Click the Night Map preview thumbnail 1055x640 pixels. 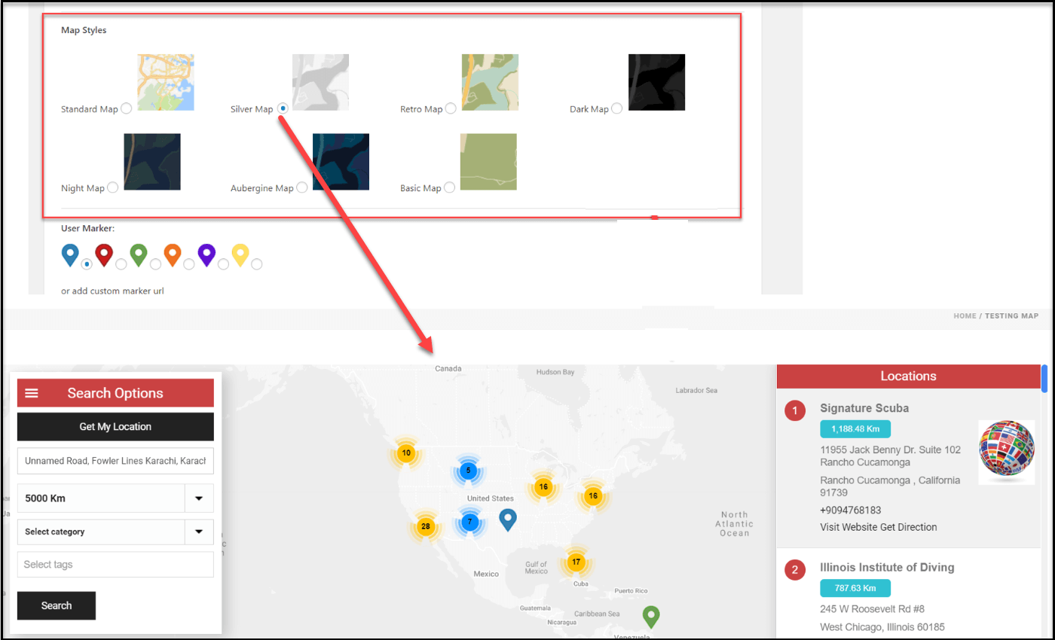click(152, 162)
